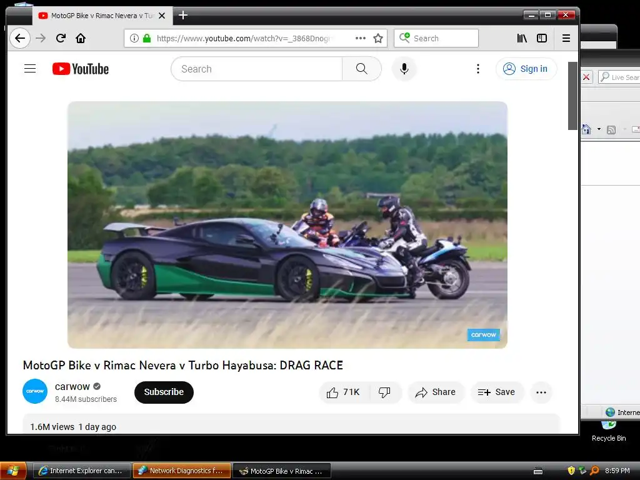640x480 pixels.
Task: Click the Firefox forward arrow
Action: click(41, 38)
